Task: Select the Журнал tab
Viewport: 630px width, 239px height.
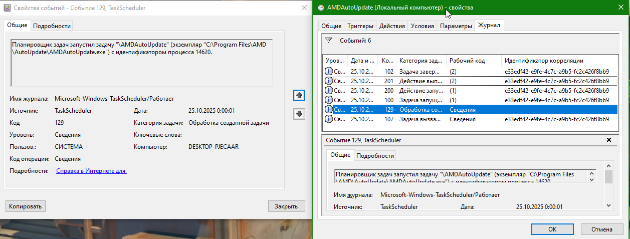Action: pyautogui.click(x=489, y=25)
